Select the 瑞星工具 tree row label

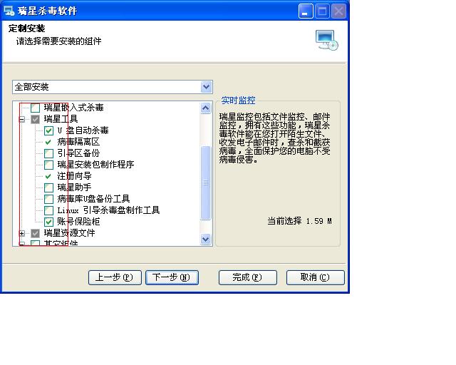click(61, 119)
